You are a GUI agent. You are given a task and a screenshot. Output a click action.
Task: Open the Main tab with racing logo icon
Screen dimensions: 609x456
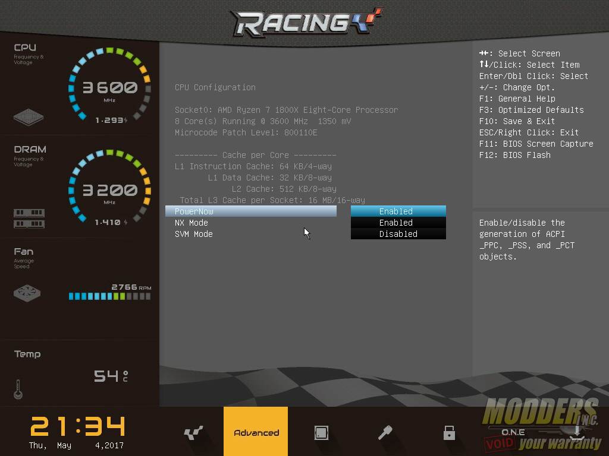[x=193, y=432]
